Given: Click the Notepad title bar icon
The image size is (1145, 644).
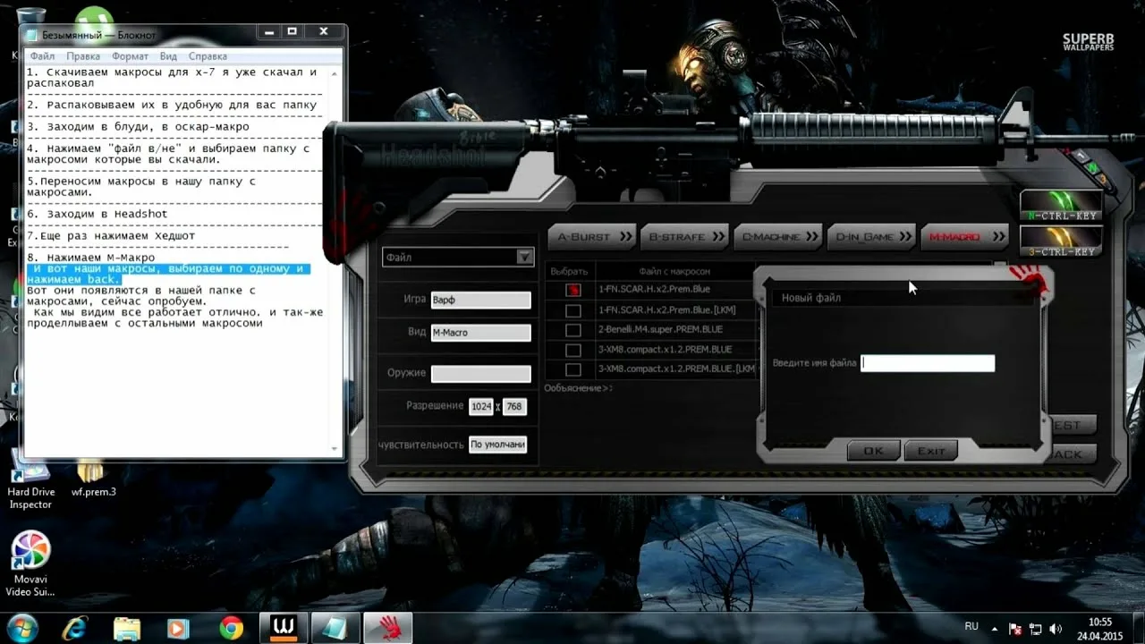Looking at the screenshot, I should (33, 35).
